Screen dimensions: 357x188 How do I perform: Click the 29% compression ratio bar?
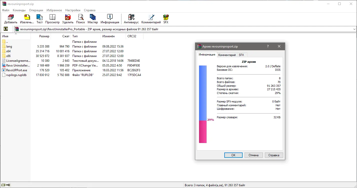click(203, 131)
